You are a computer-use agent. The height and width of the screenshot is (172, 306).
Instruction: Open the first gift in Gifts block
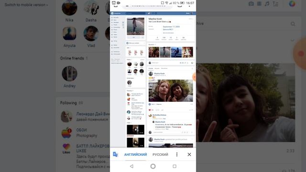(130, 53)
